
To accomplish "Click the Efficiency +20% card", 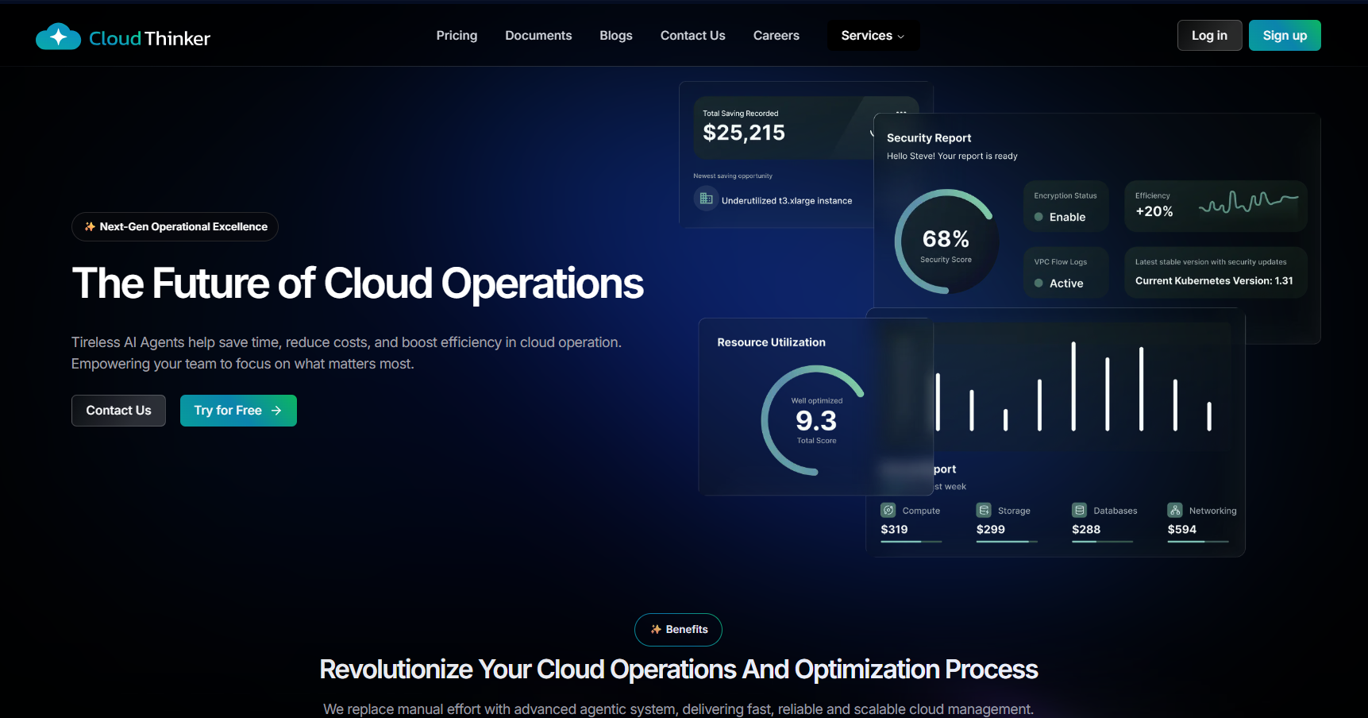I will tap(1216, 207).
